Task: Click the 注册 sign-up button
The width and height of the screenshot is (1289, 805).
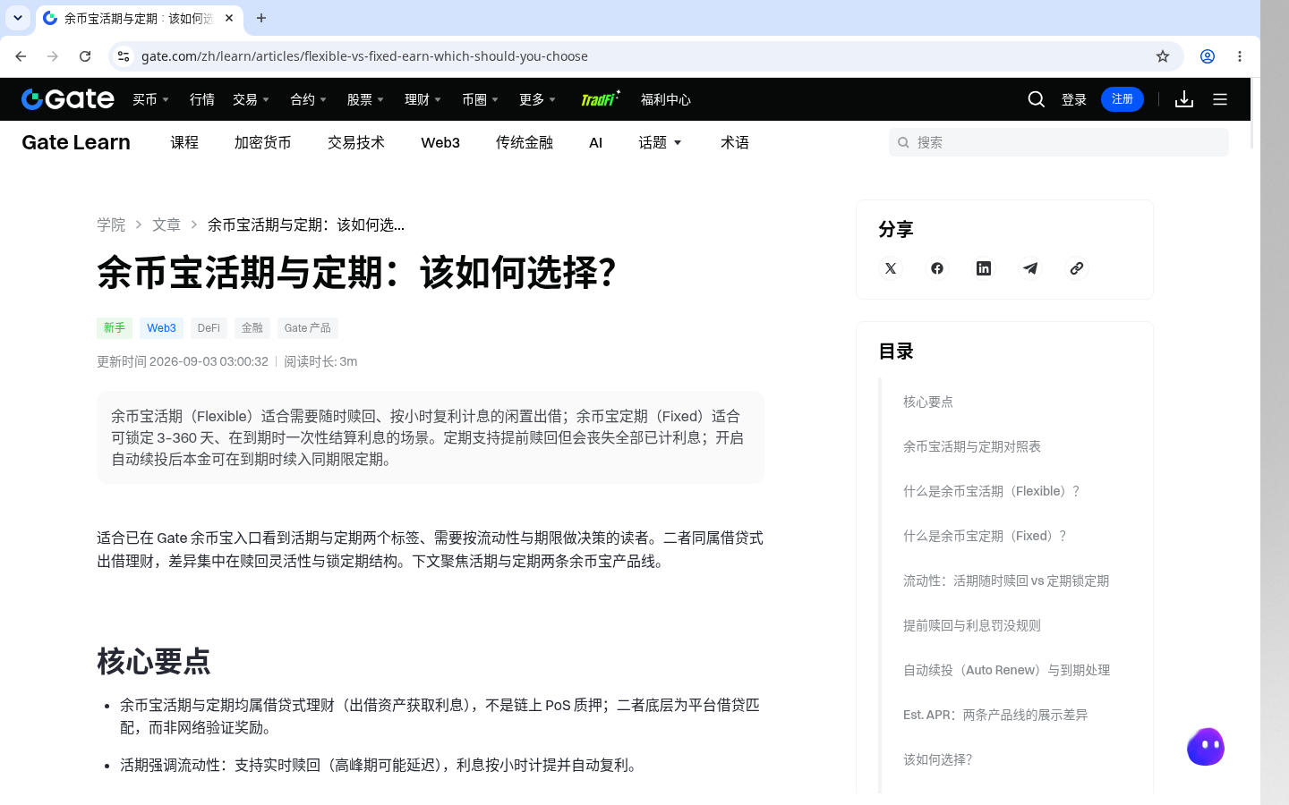Action: point(1123,99)
